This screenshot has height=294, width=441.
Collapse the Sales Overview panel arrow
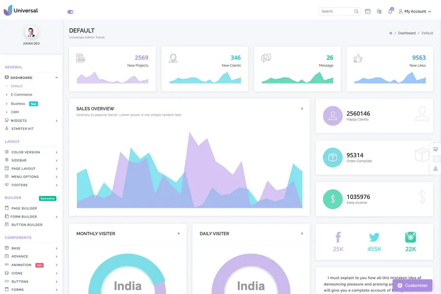click(x=302, y=109)
